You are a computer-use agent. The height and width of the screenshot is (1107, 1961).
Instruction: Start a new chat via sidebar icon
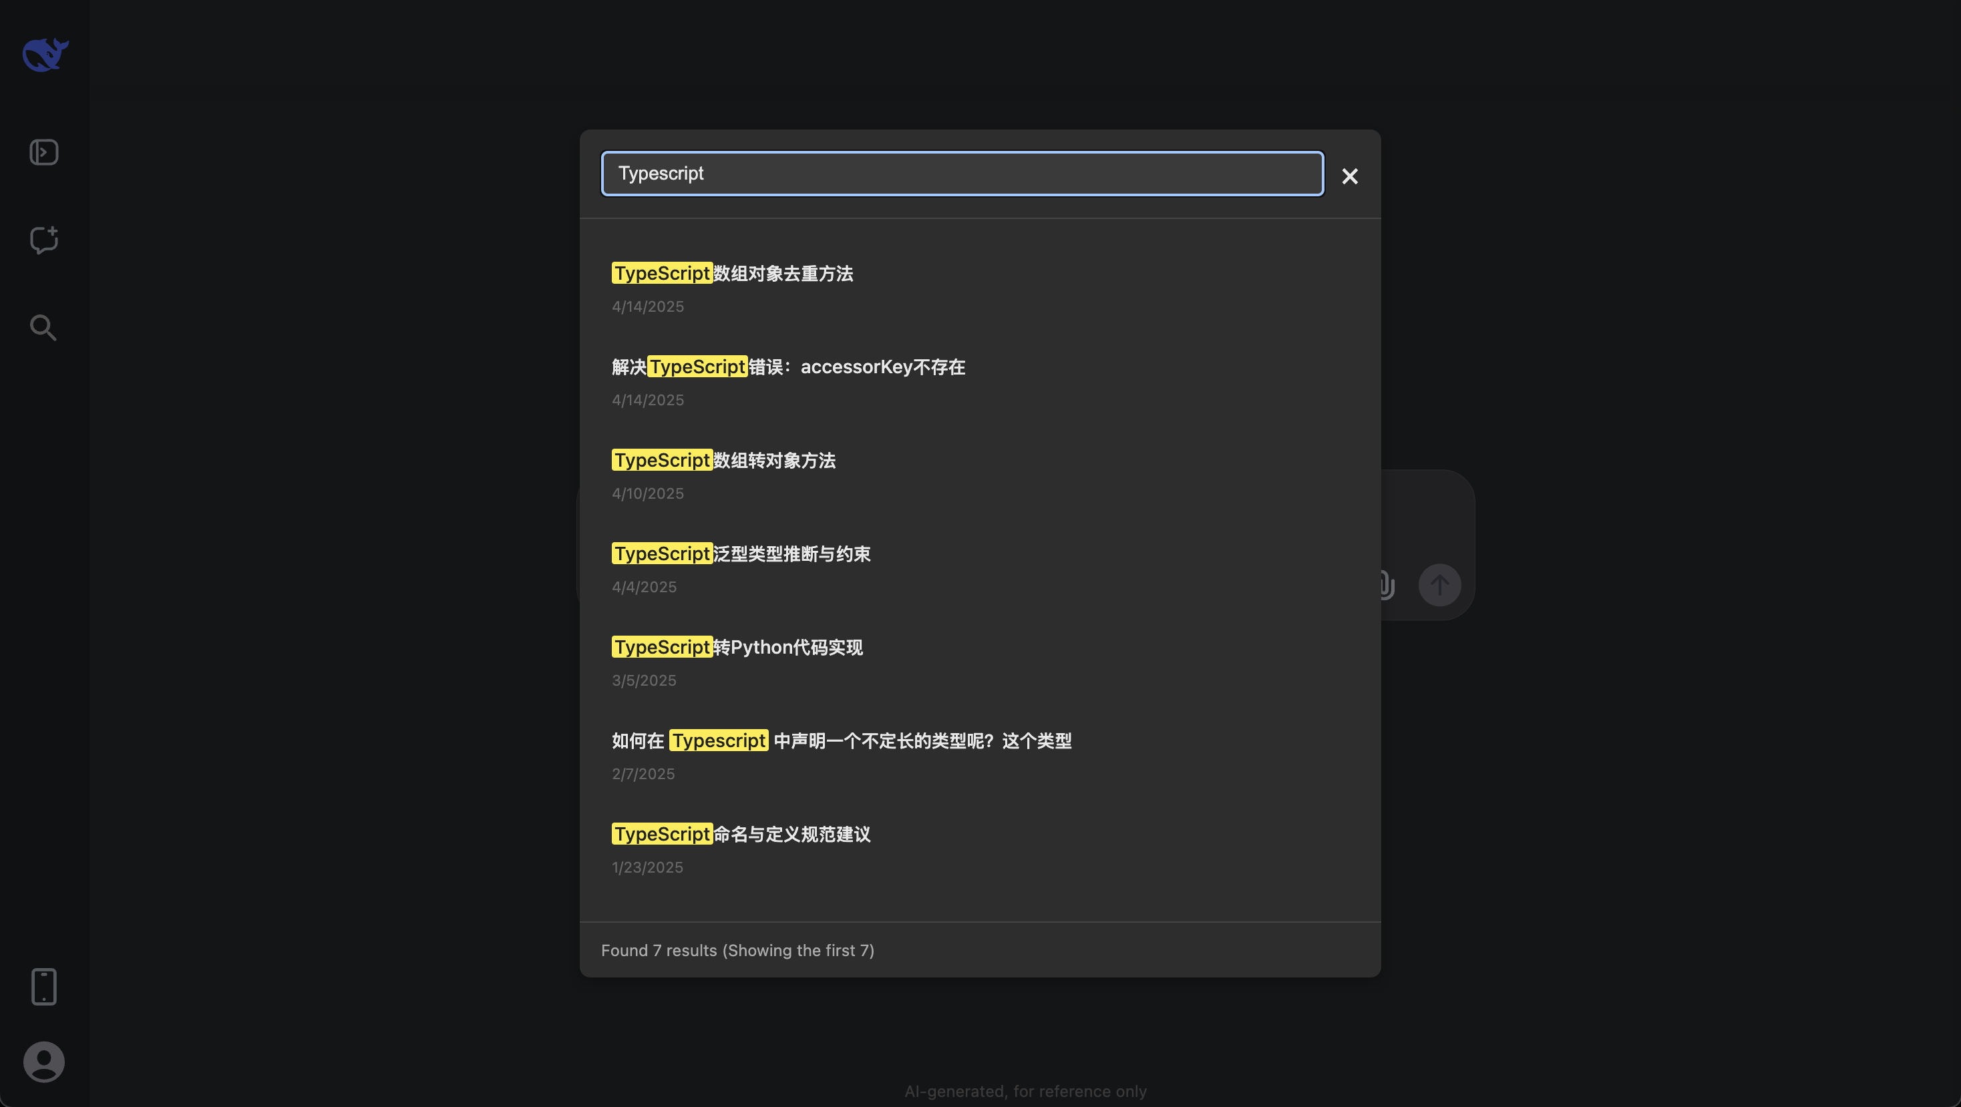[x=43, y=240]
